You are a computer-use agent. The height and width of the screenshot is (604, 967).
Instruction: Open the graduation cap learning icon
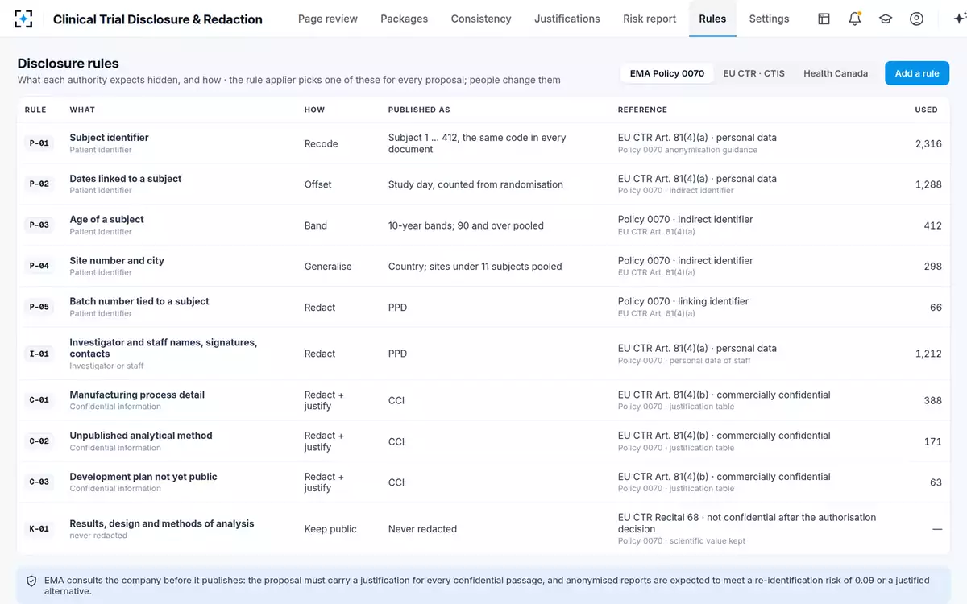[x=886, y=19]
